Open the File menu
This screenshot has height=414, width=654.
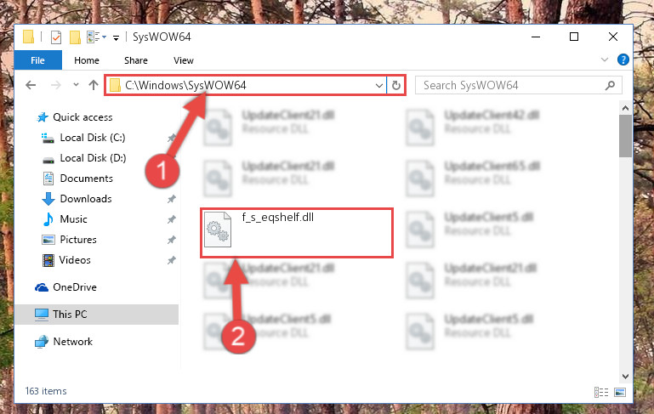pyautogui.click(x=38, y=60)
